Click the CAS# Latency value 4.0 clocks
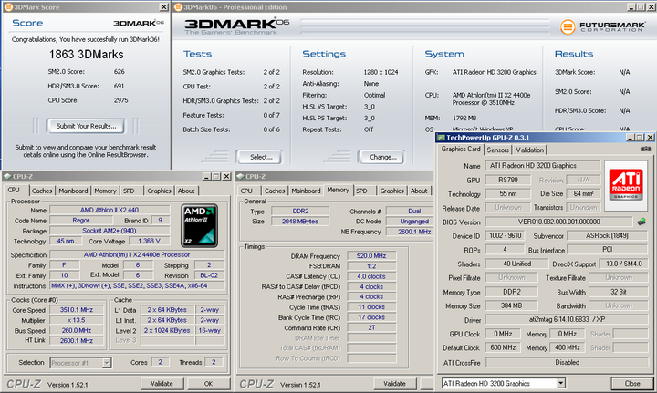 pos(371,276)
